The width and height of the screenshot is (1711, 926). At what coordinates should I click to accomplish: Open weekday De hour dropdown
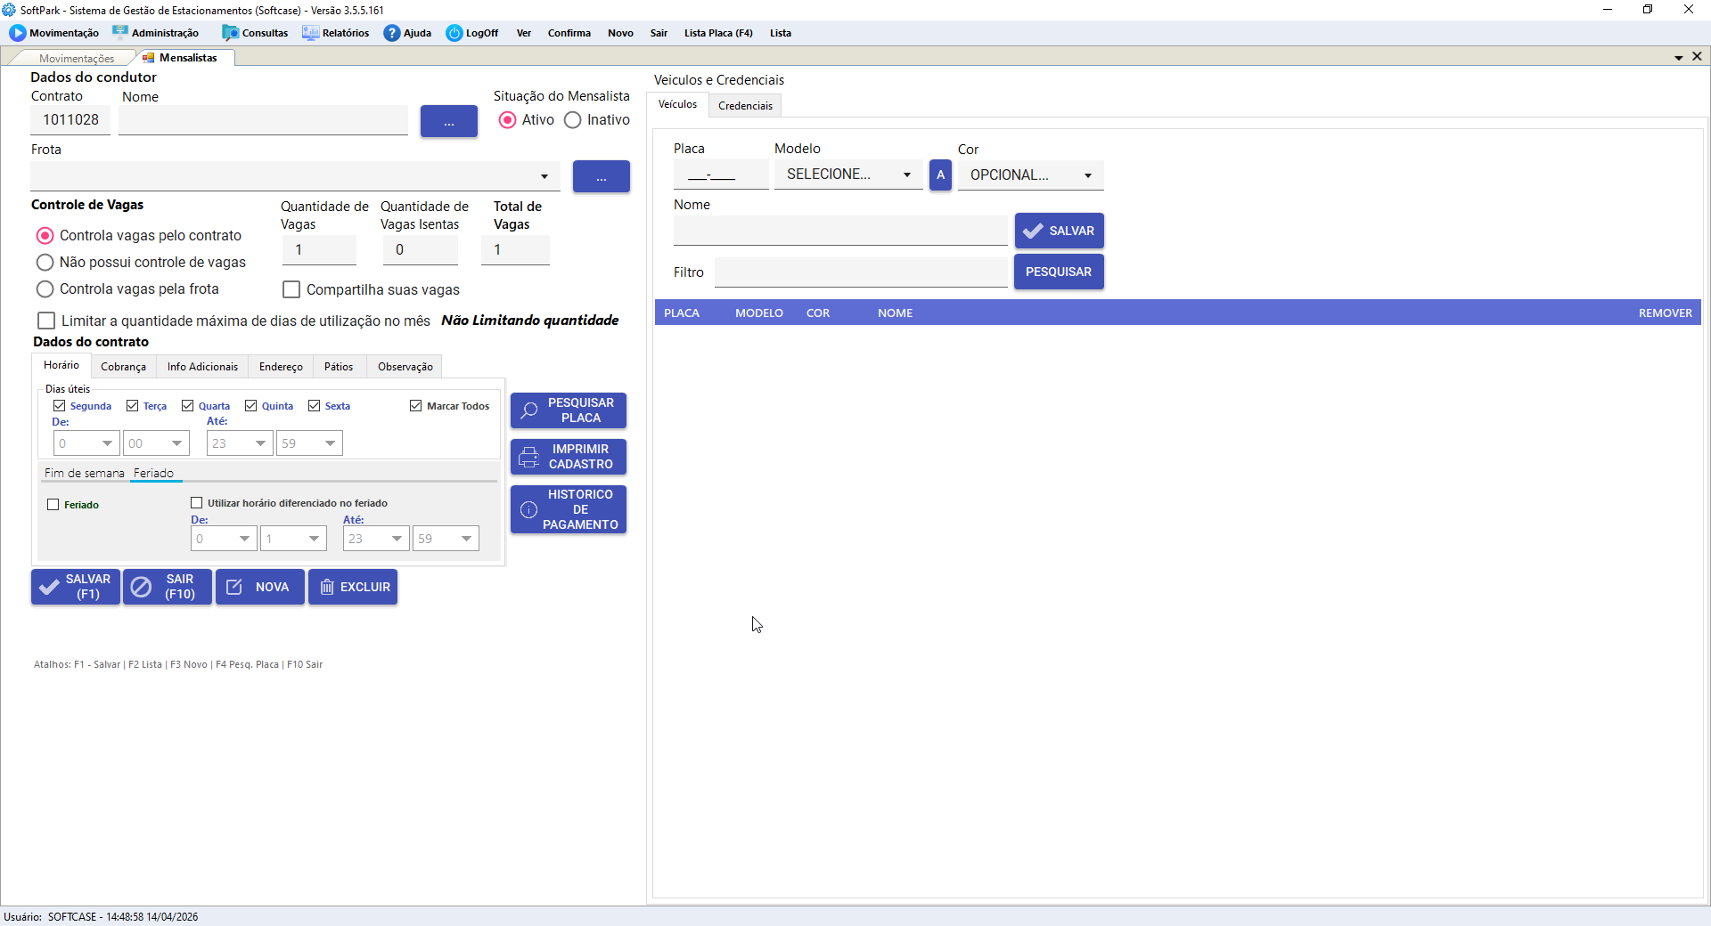(x=86, y=443)
